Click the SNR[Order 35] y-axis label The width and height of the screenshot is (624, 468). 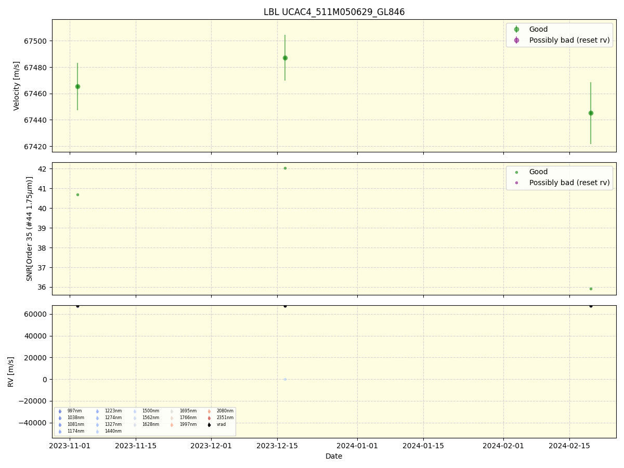(30, 229)
